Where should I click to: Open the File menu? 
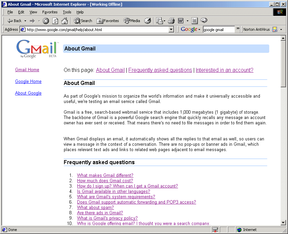tap(10, 12)
